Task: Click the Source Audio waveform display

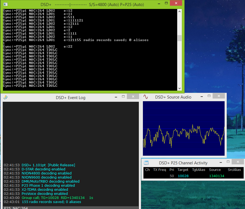Action: click(183, 128)
